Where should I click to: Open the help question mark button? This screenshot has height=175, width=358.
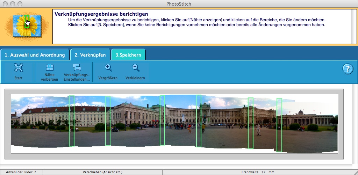pyautogui.click(x=348, y=69)
